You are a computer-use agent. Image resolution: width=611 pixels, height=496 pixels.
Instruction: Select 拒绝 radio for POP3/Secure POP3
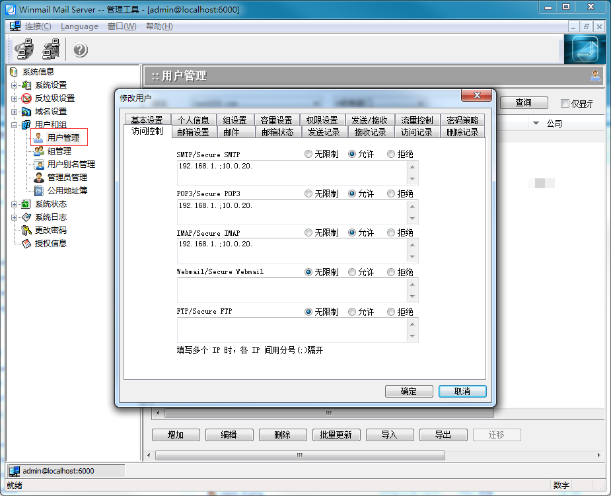392,194
